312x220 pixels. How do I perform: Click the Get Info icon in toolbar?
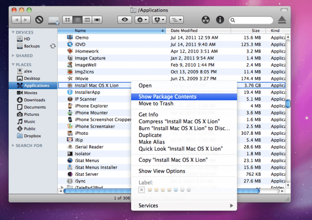pyautogui.click(x=220, y=20)
